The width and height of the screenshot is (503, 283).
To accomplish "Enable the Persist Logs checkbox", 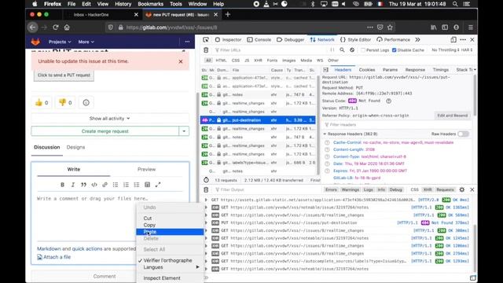I will tap(363, 50).
